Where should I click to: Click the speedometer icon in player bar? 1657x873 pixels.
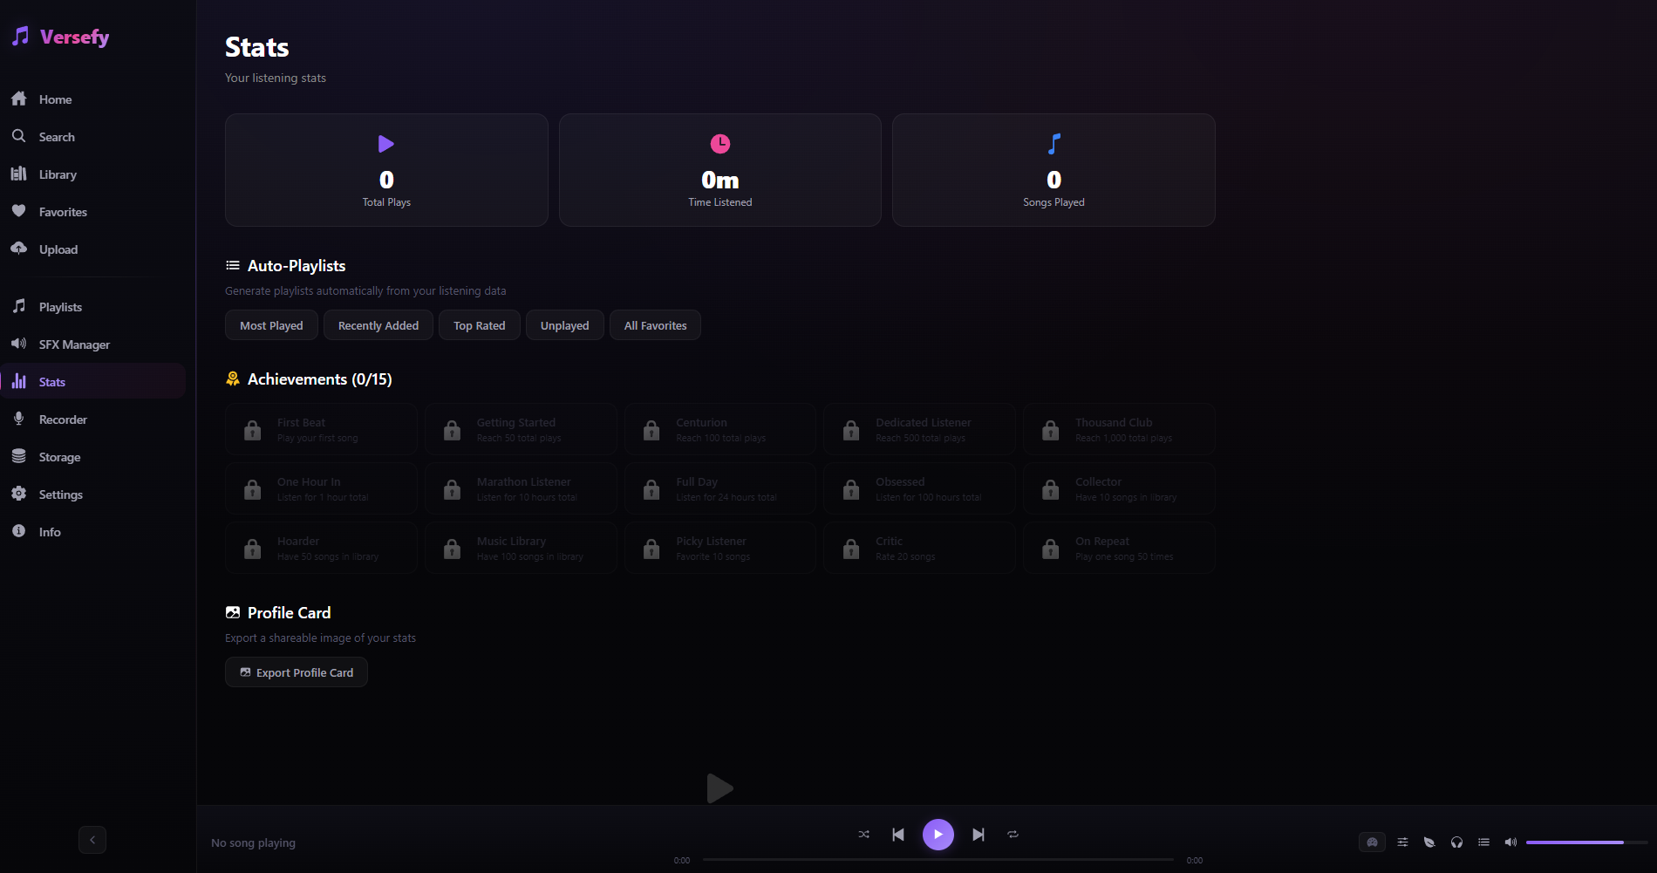pos(1372,842)
